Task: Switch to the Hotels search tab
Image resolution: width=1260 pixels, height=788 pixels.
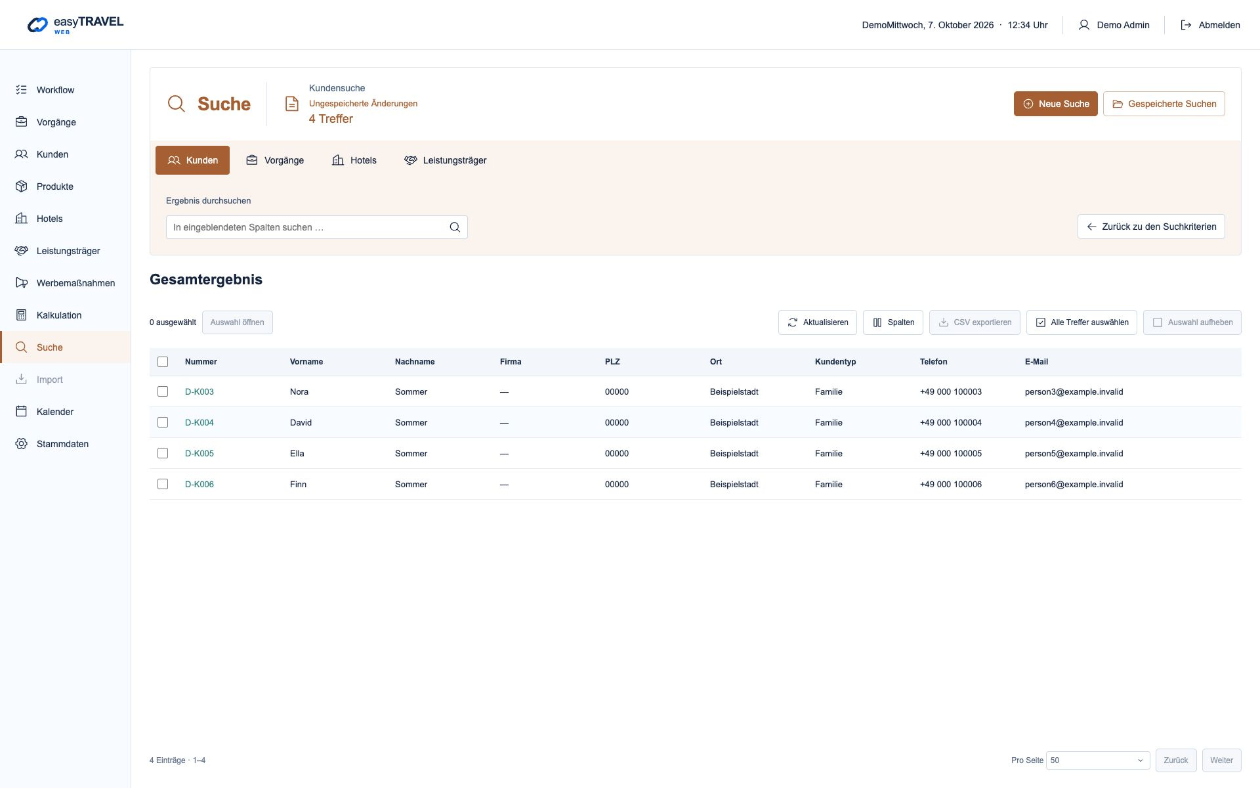Action: [x=354, y=160]
